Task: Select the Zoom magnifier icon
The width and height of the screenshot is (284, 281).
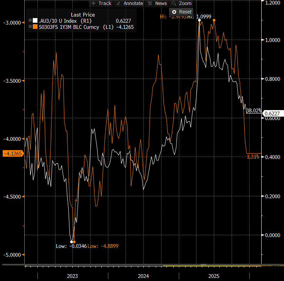Action: coord(174,3)
